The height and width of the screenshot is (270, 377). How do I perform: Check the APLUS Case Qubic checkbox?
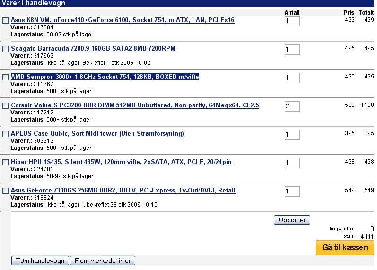click(x=6, y=134)
